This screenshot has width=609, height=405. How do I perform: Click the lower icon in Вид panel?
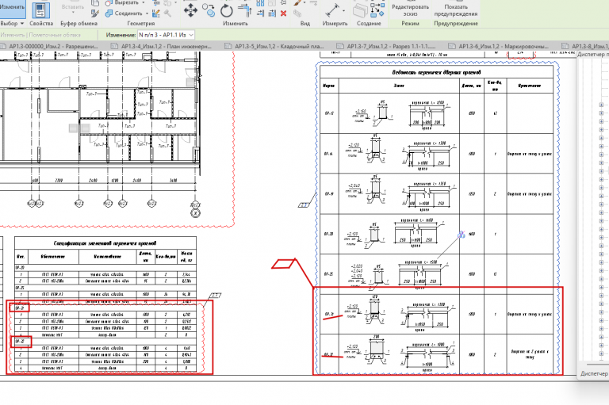298,14
